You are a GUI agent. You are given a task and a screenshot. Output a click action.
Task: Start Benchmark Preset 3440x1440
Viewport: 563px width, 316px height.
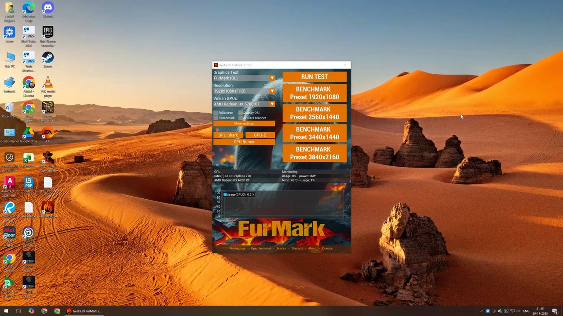pos(314,133)
